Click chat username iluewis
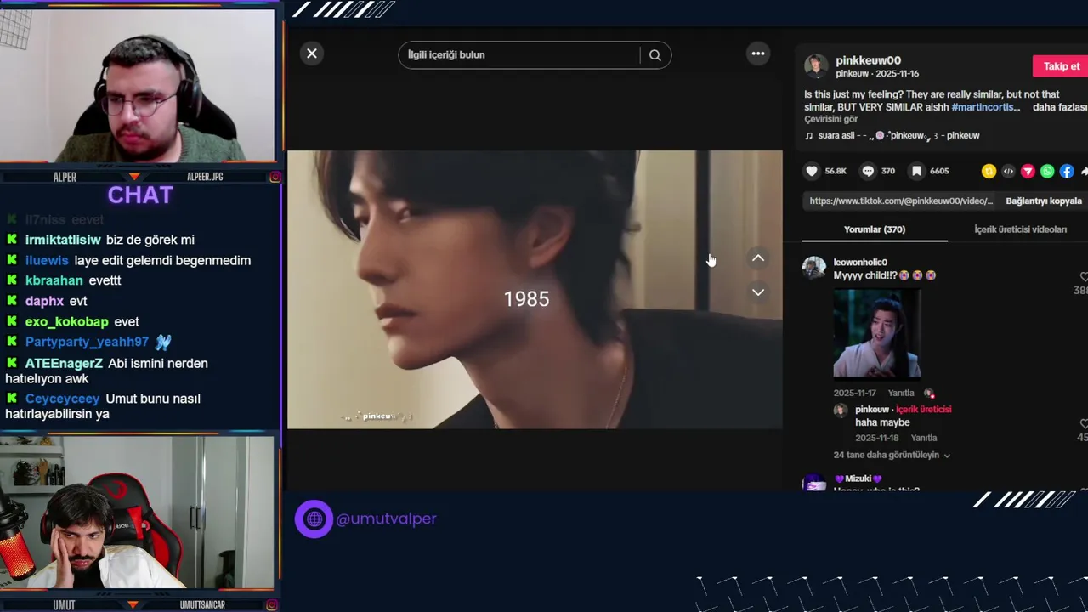This screenshot has width=1088, height=612. [47, 261]
